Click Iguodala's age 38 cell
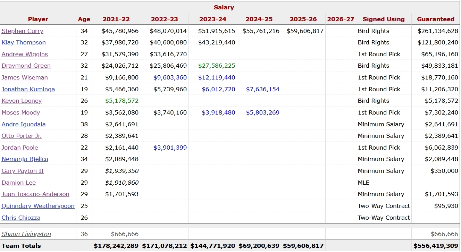 coord(84,124)
